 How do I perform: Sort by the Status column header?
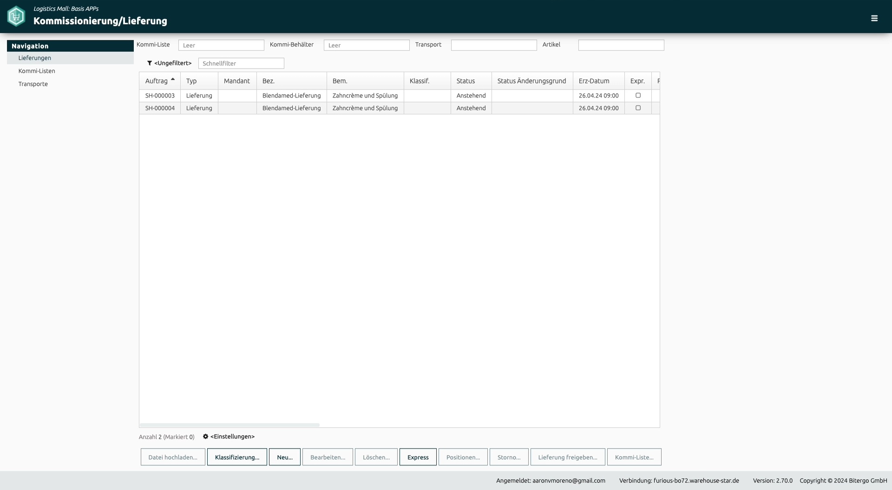pyautogui.click(x=471, y=81)
